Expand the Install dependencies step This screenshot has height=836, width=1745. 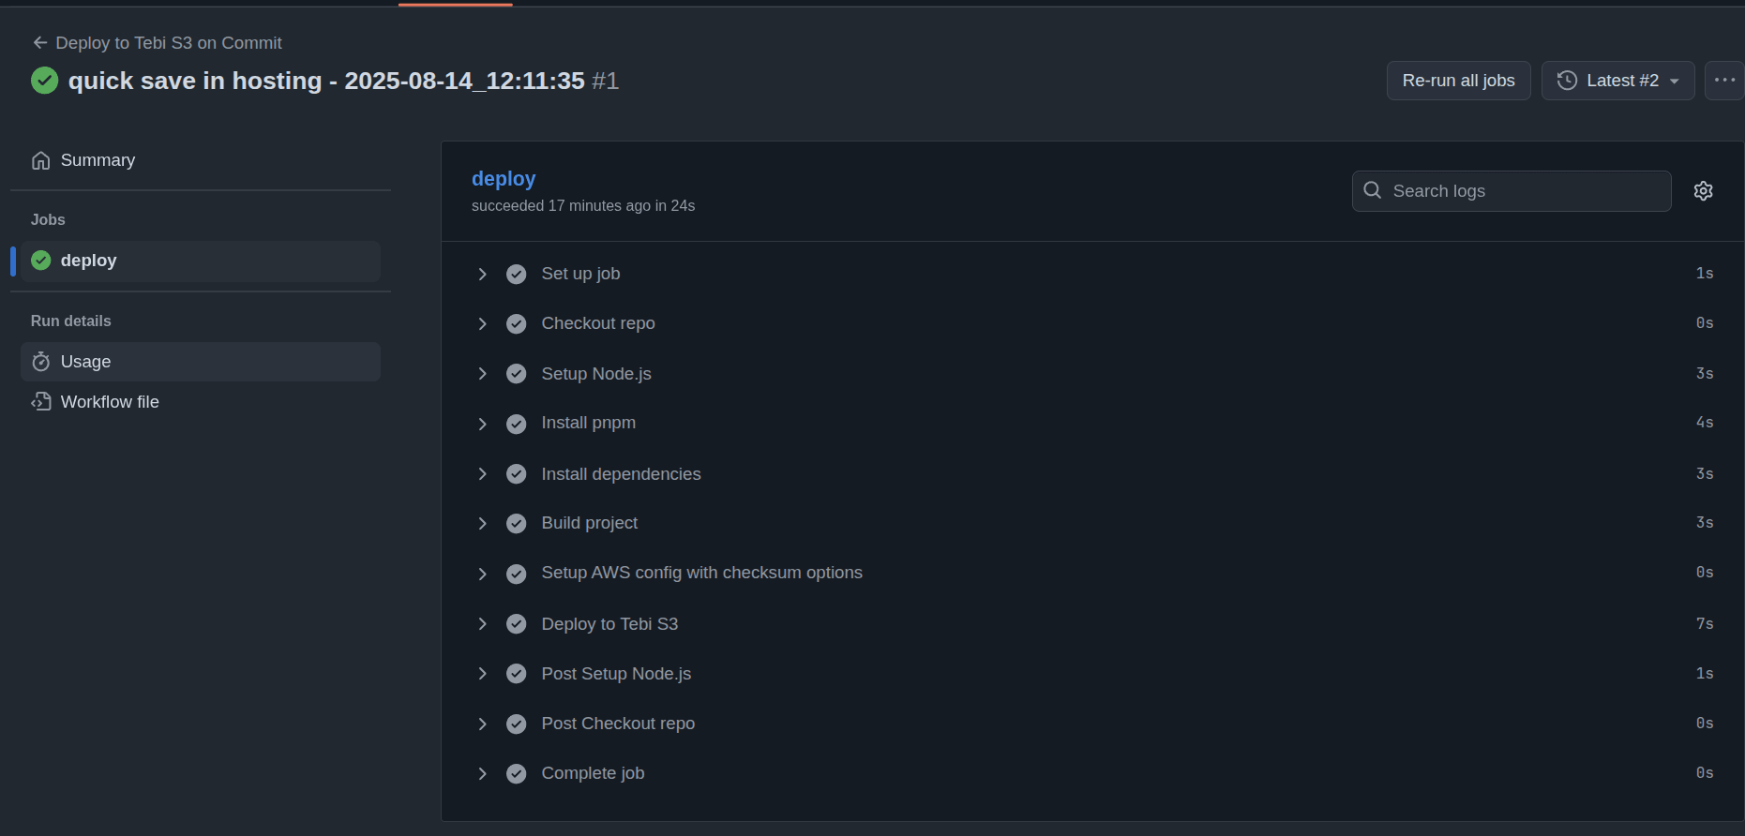[482, 474]
